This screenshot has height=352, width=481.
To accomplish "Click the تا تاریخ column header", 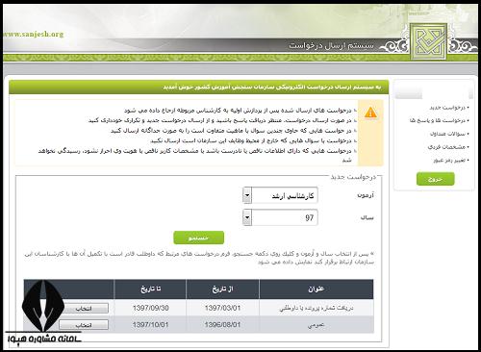I will (x=150, y=289).
